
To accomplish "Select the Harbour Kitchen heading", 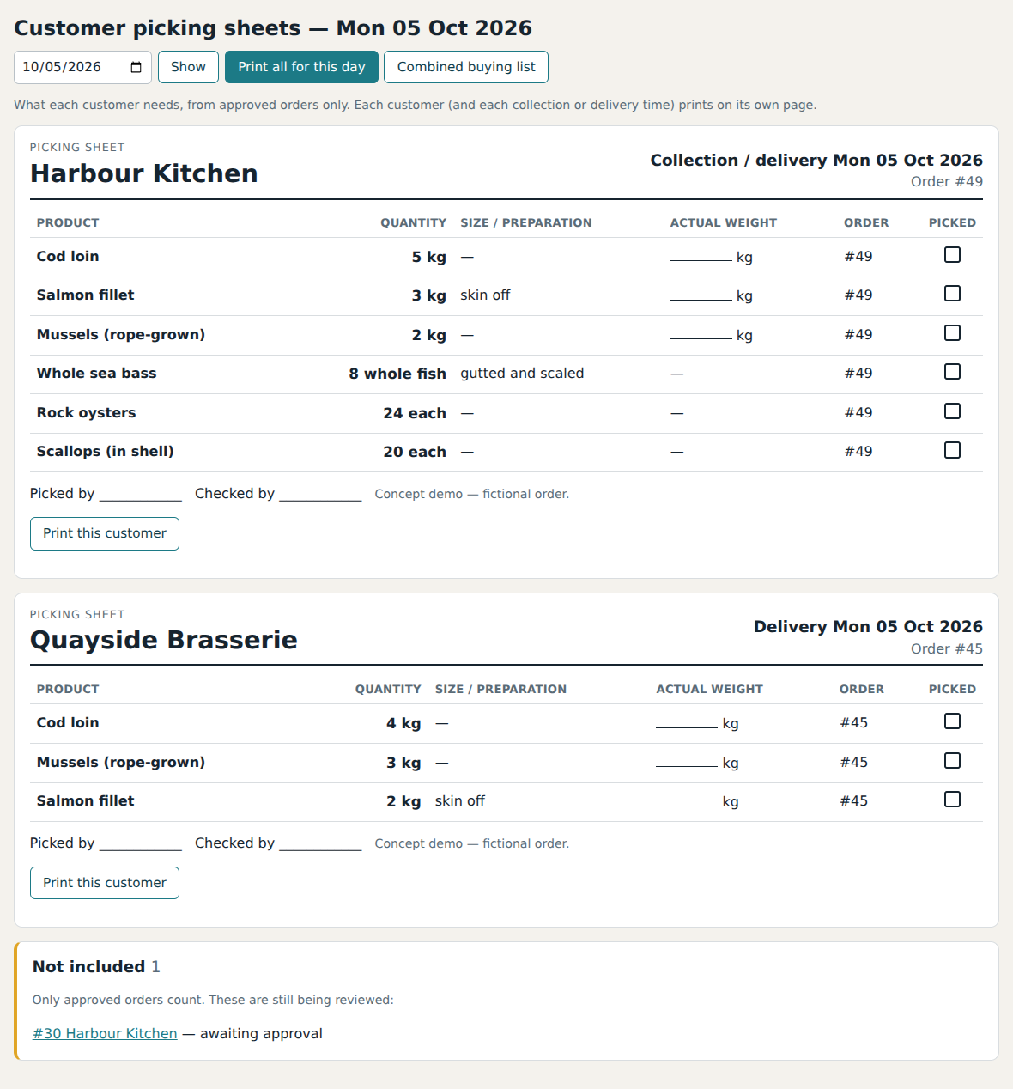I will 144,173.
